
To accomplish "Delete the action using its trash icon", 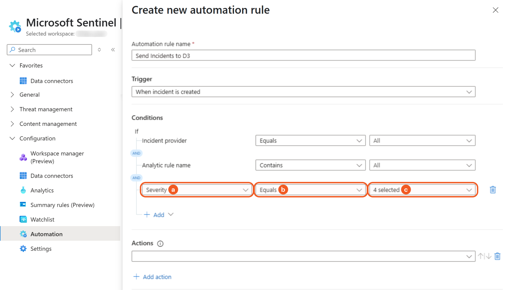I will tap(497, 256).
